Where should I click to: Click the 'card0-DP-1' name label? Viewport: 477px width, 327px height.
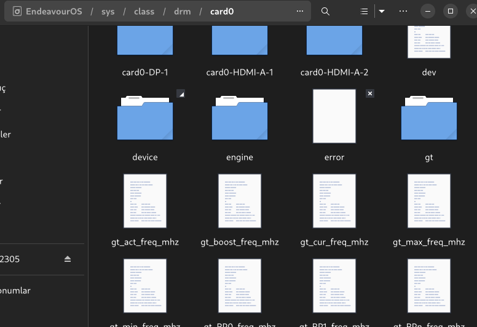[x=145, y=73]
